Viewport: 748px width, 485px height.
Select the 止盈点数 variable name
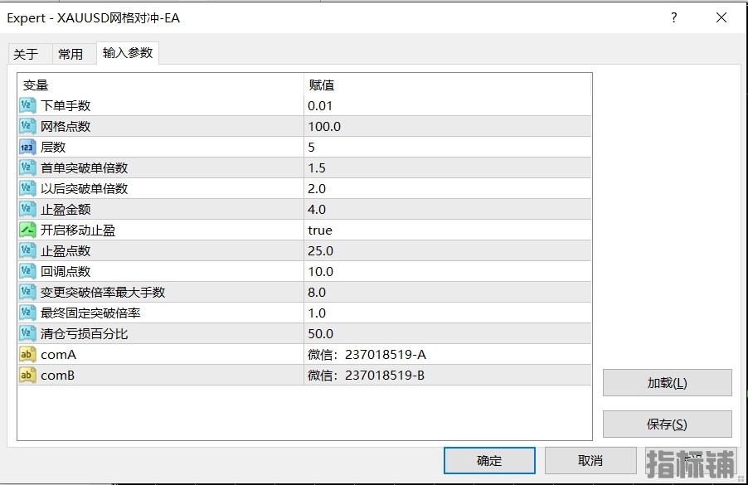click(66, 251)
